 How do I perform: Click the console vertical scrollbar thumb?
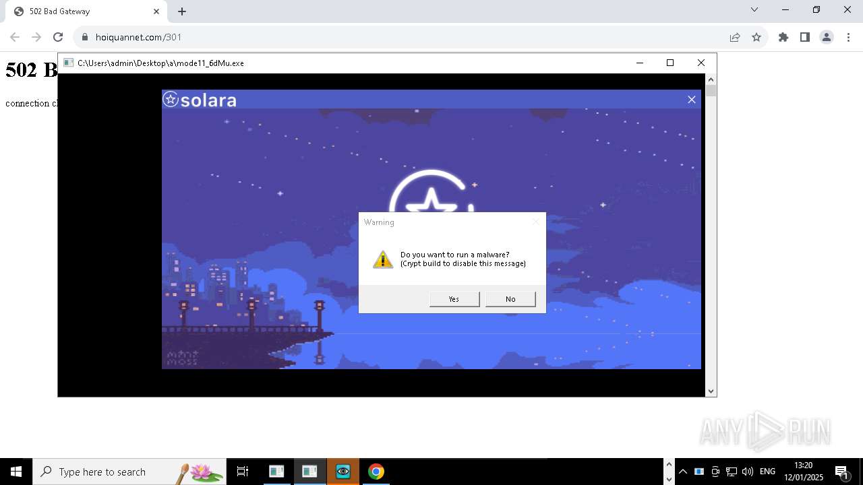click(x=711, y=91)
